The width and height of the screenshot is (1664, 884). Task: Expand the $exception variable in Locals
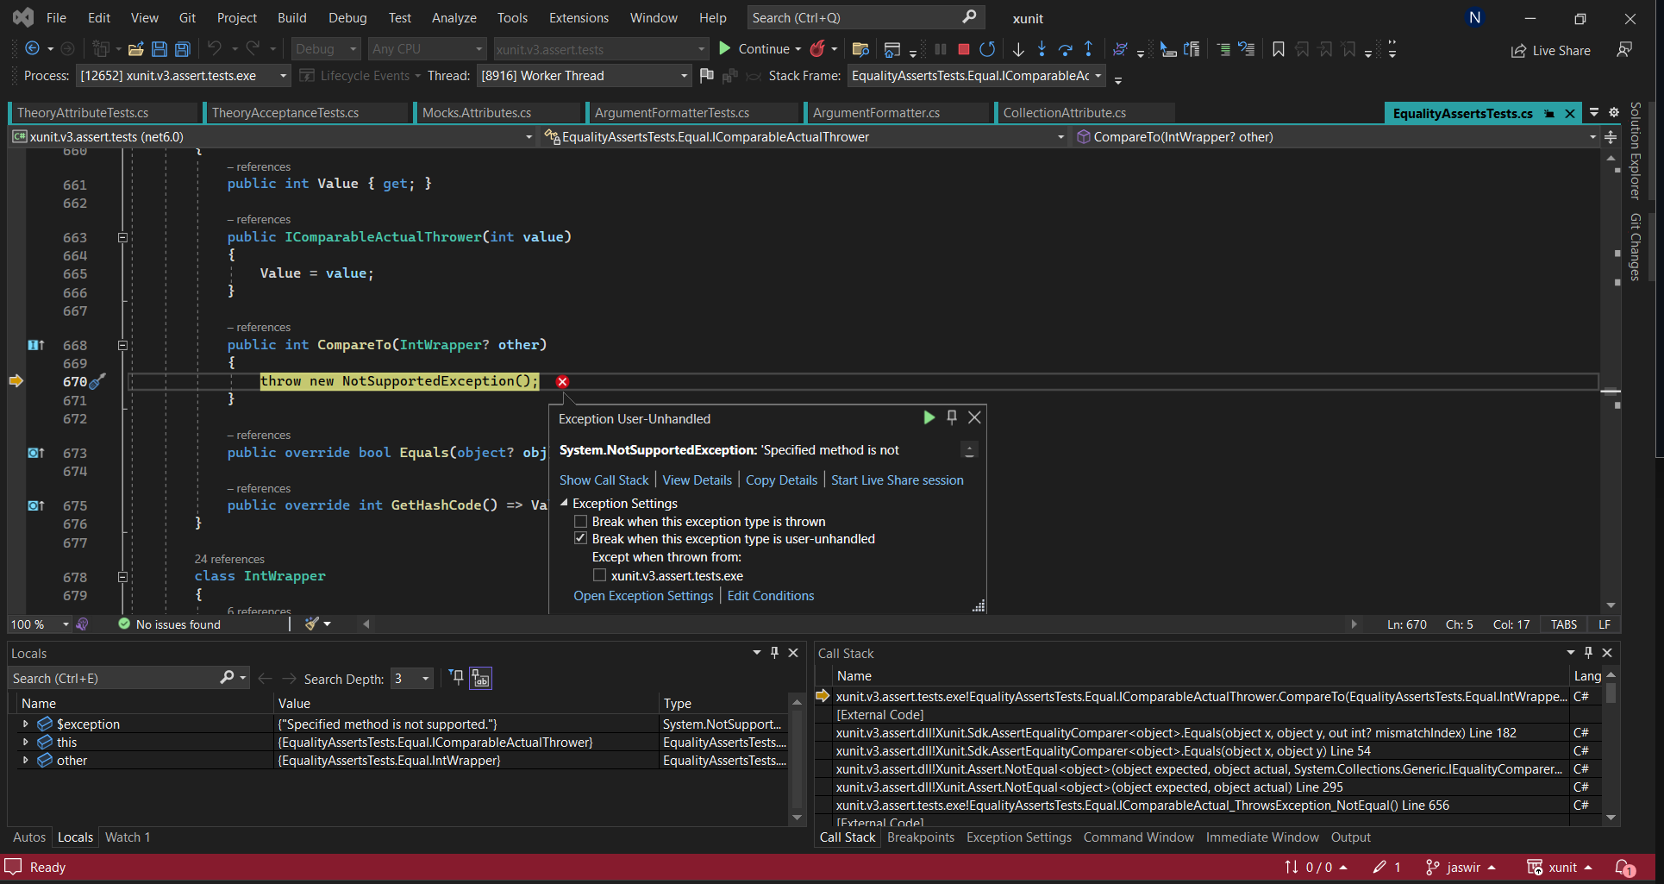coord(25,724)
